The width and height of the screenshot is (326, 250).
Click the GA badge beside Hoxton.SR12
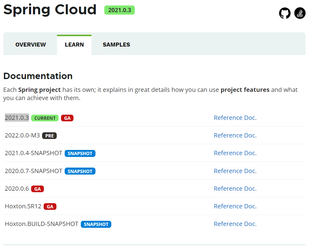click(50, 207)
